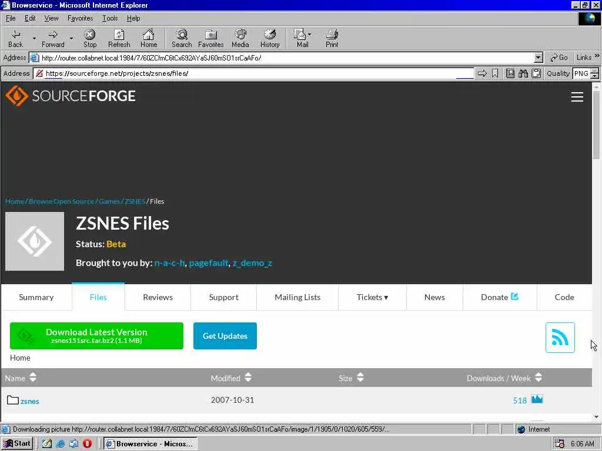Viewport: 602px width, 451px height.
Task: Open the Edit menu
Action: [30, 18]
